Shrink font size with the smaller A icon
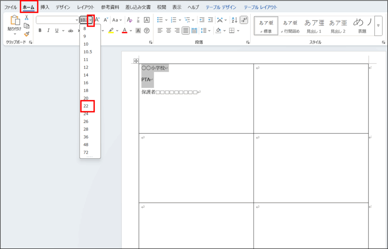Screen dimensions: 388x249 [106, 20]
